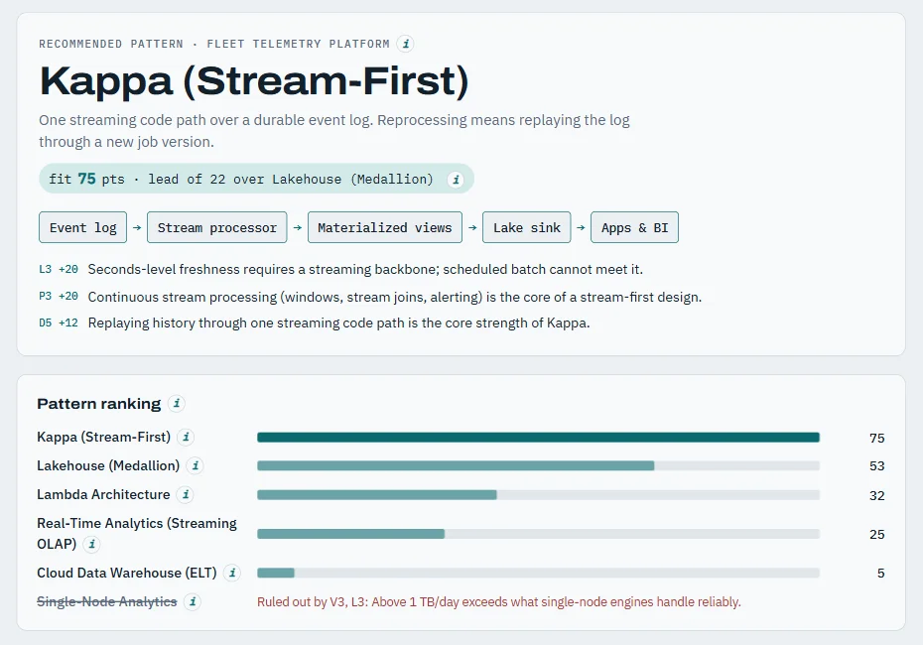Image resolution: width=923 pixels, height=645 pixels.
Task: Click the 'Ruled out by V3, L3' message
Action: [498, 602]
